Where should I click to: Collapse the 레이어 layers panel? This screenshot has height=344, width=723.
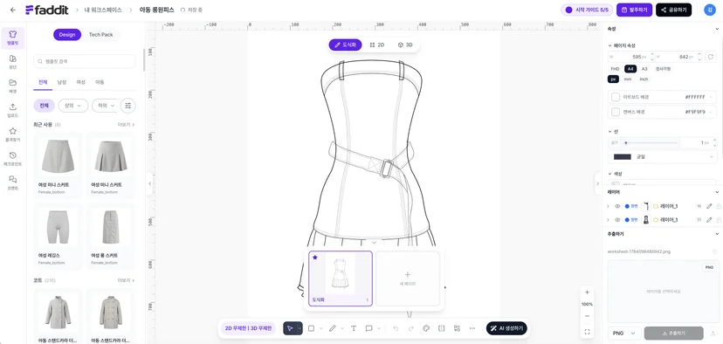[x=717, y=192]
